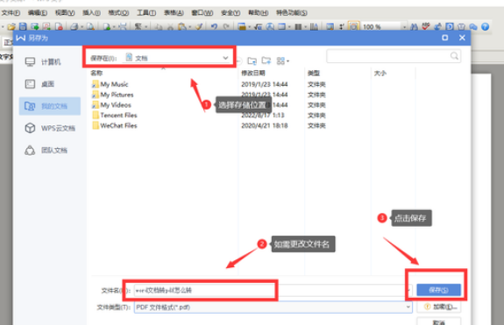This screenshot has height=325, width=504.
Task: Open the 工具 menu
Action: [x=146, y=13]
